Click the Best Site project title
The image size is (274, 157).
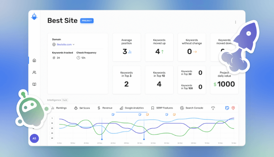(62, 20)
